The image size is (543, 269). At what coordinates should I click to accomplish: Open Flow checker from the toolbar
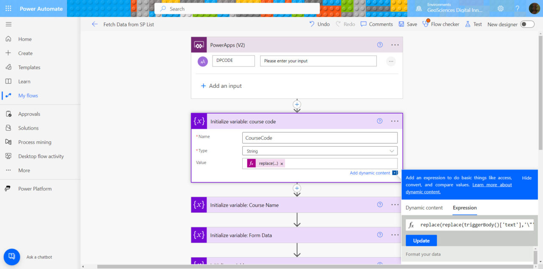coord(441,24)
